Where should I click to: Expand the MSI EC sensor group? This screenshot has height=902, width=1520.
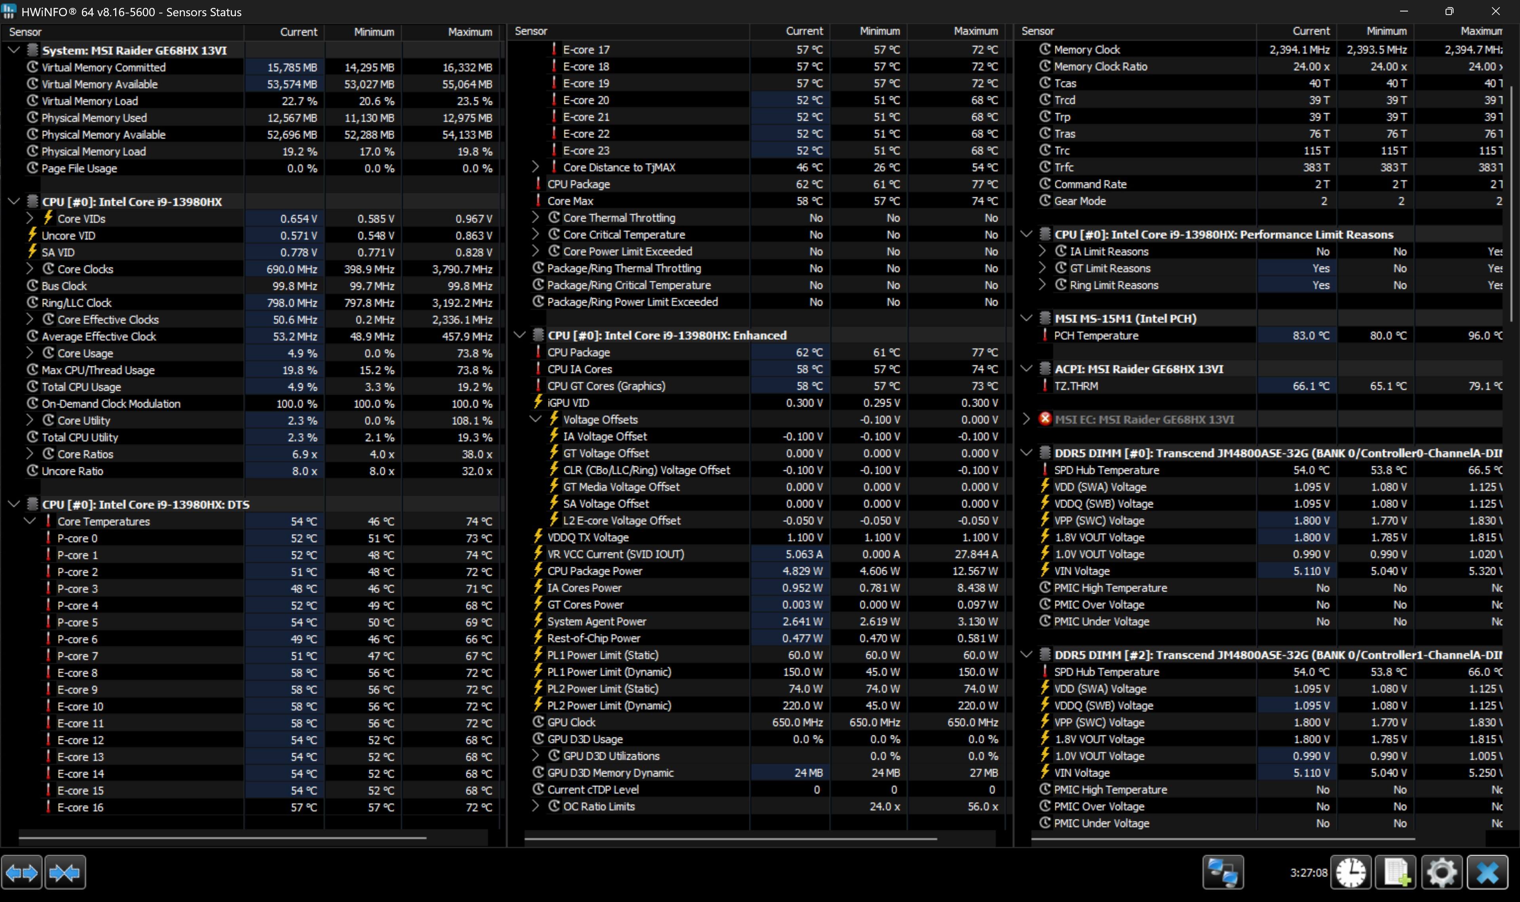point(1026,419)
